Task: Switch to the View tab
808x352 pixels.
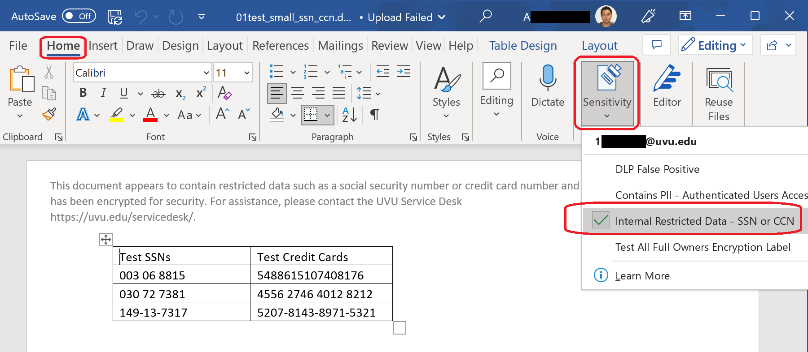Action: click(428, 46)
